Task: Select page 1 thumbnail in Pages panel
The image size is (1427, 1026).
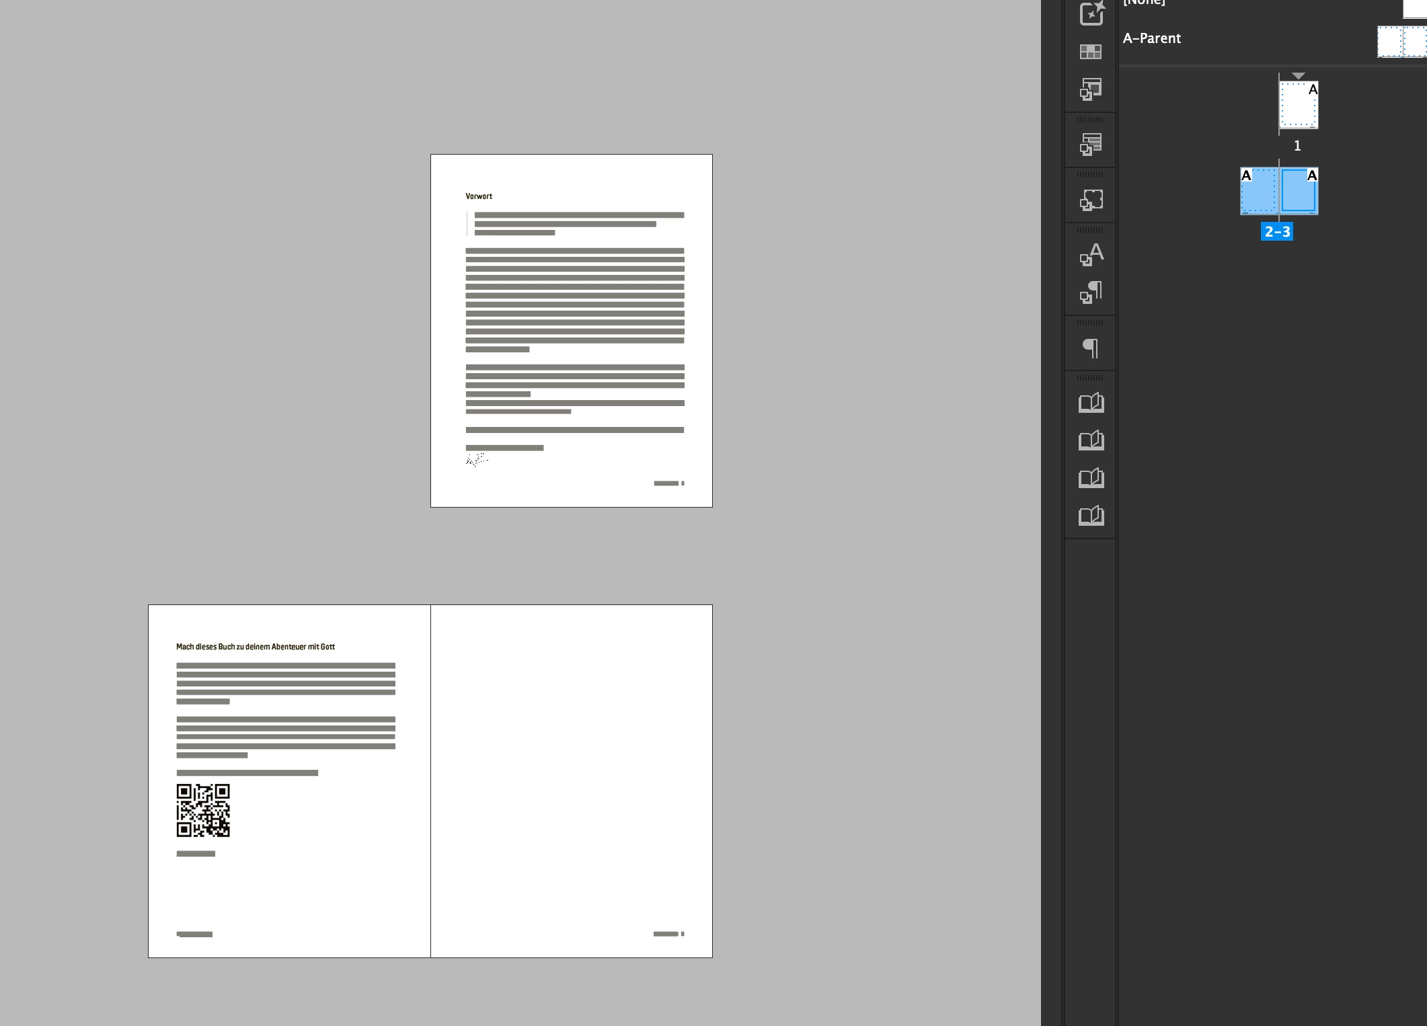Action: (1298, 105)
